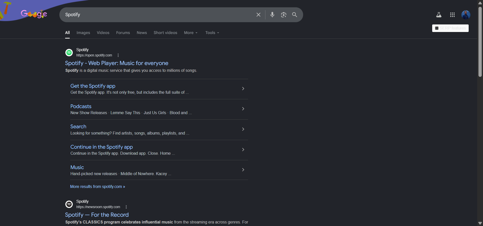Switch to the Forums tab
Screen dimensions: 483x226
point(123,33)
